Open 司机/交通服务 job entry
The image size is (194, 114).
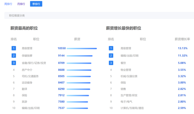click(30, 76)
